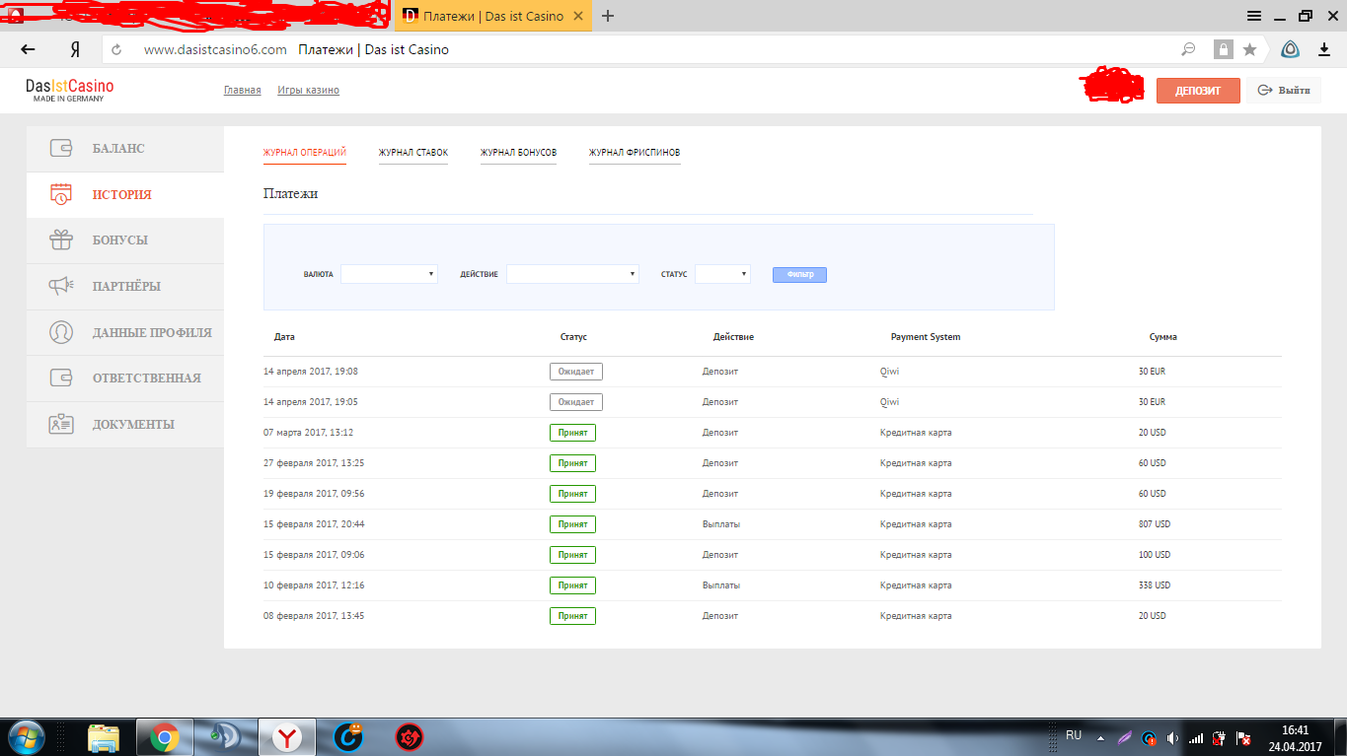The image size is (1347, 756).
Task: Open the Данные профиля user icon
Action: [x=61, y=332]
